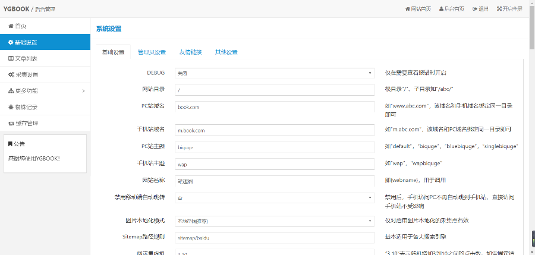Switch to the 友情链接 tab

click(191, 52)
